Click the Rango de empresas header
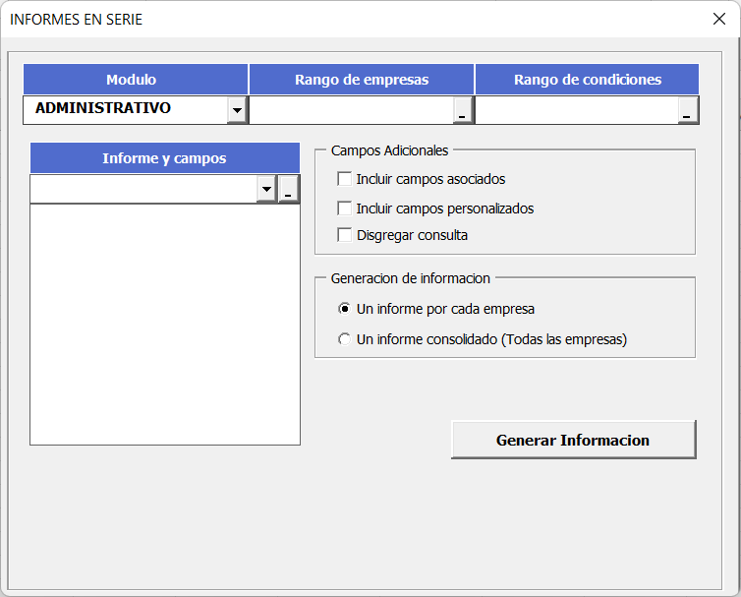Screen dimensions: 741x597 pyautogui.click(x=362, y=80)
